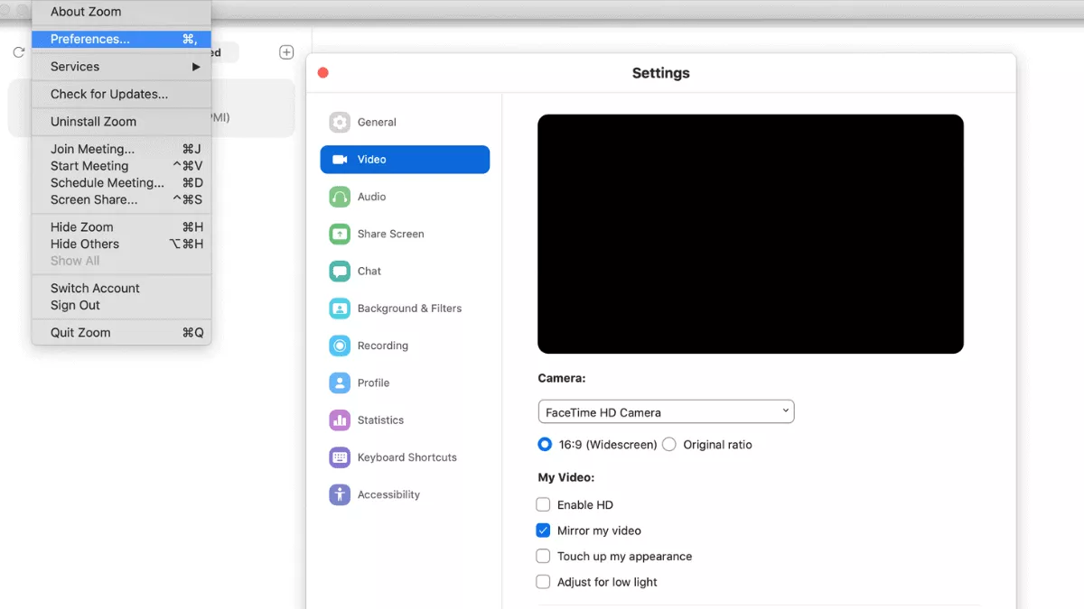Click the Recording circle icon
This screenshot has width=1084, height=609.
(340, 346)
